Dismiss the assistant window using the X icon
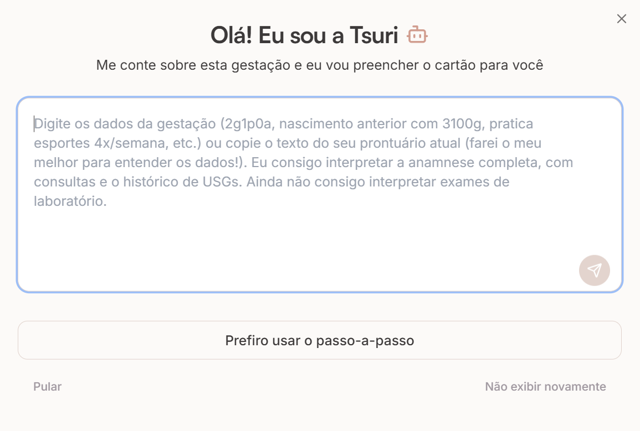The height and width of the screenshot is (431, 640). point(621,18)
